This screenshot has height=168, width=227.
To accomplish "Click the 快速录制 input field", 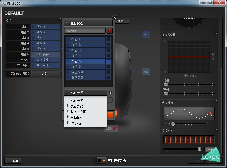I will pos(85,31).
